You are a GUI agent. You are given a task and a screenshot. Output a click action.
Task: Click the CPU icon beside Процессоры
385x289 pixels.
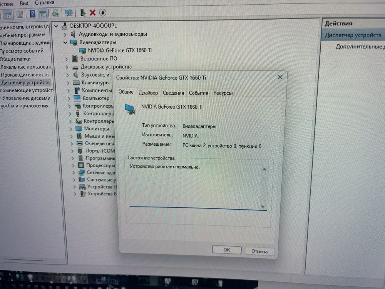tap(81, 165)
